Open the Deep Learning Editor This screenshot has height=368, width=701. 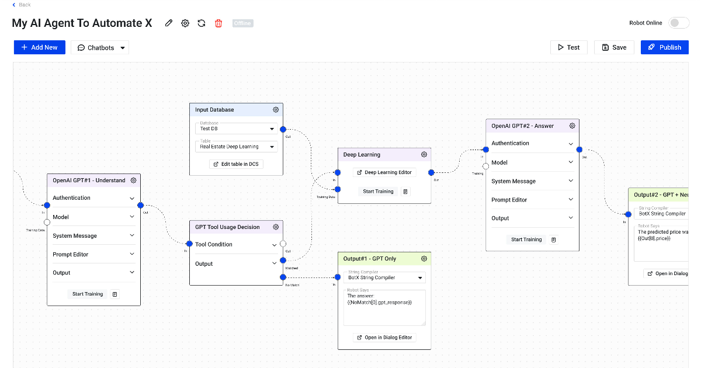point(384,172)
